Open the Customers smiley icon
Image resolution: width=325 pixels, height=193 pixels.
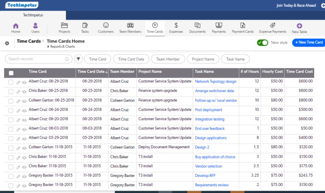pos(106,25)
